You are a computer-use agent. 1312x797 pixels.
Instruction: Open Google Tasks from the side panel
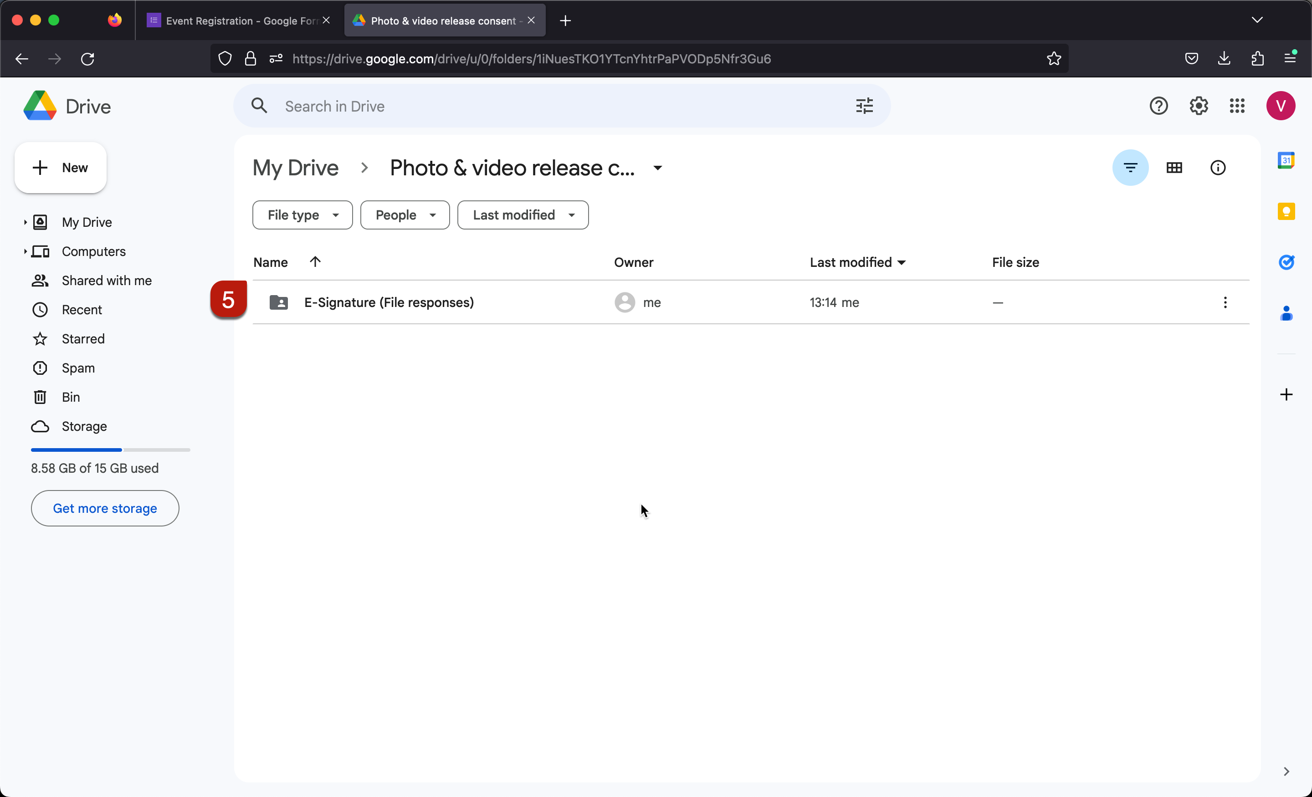click(1287, 262)
